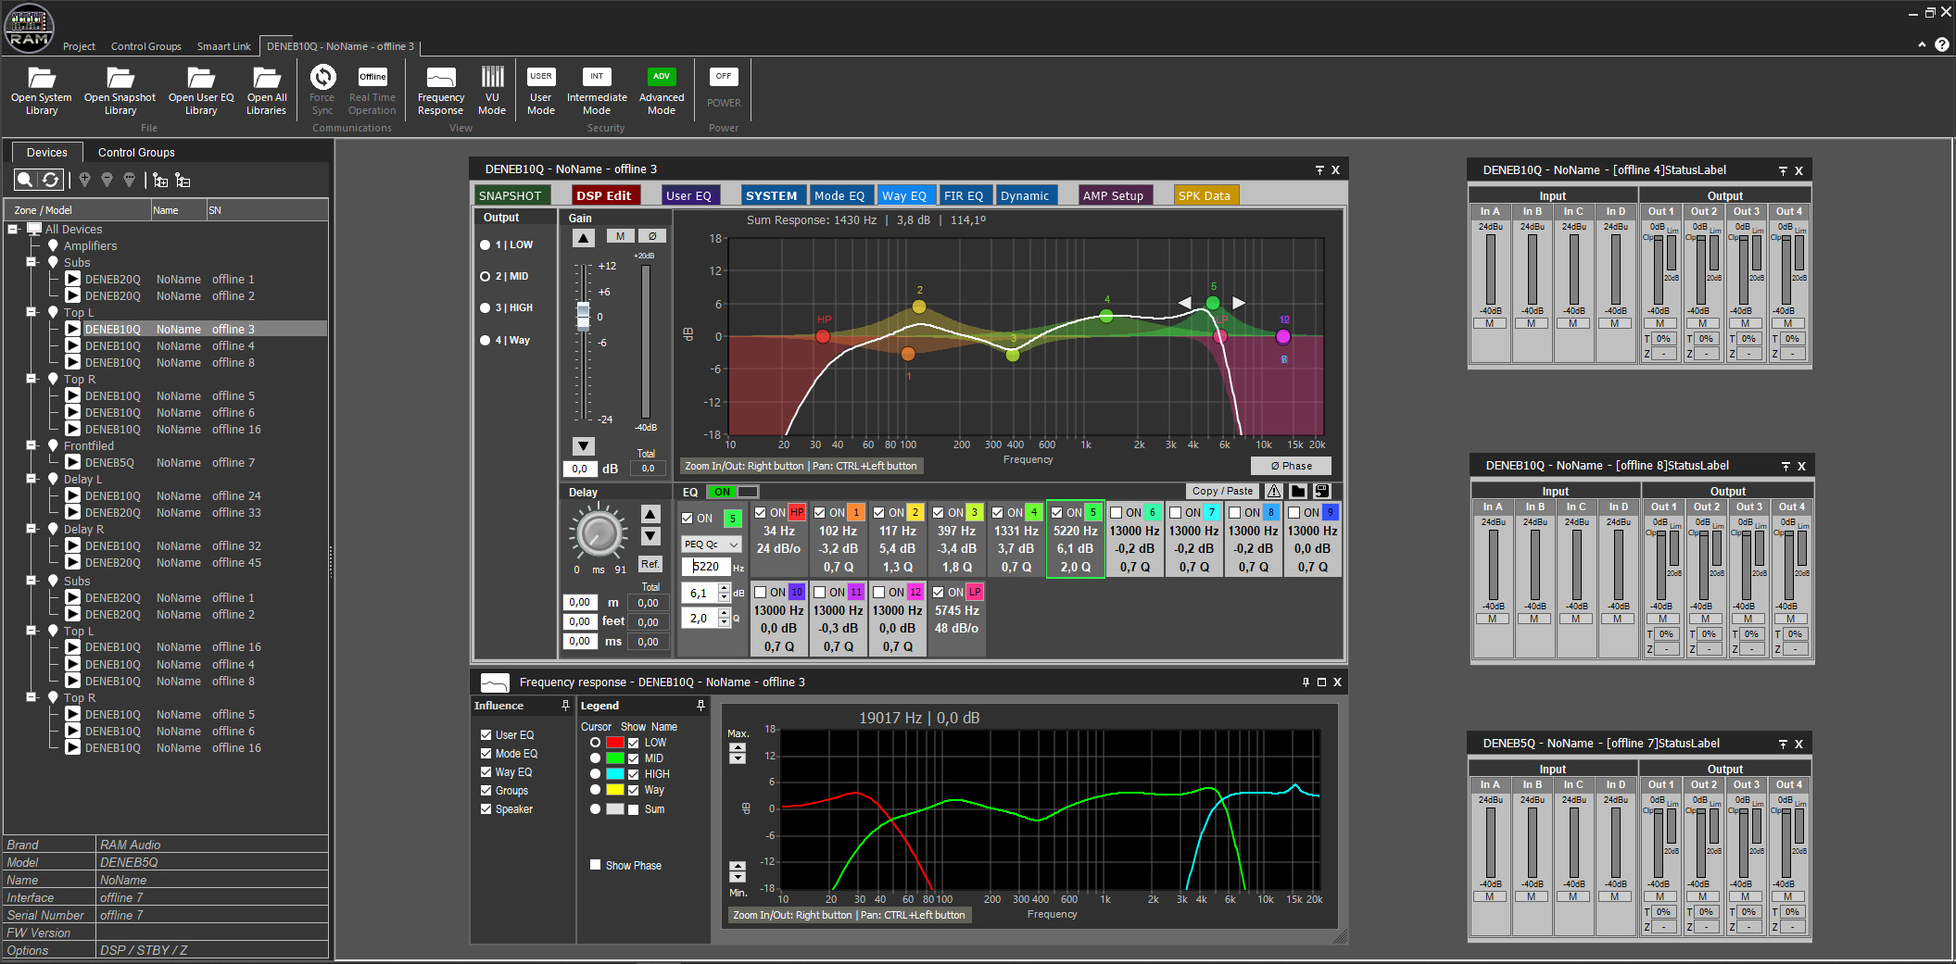Decrease delay with the down arrow

pos(650,536)
